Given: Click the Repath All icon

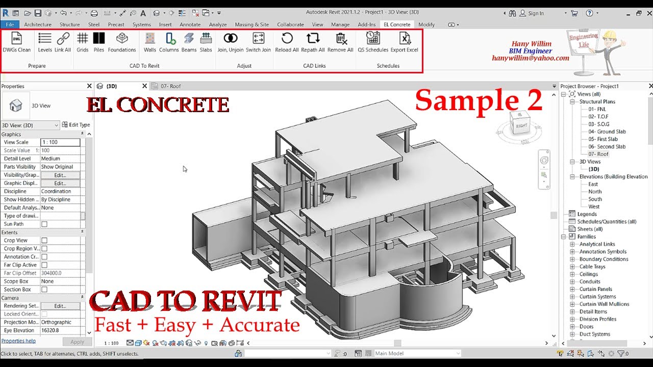Looking at the screenshot, I should point(313,38).
